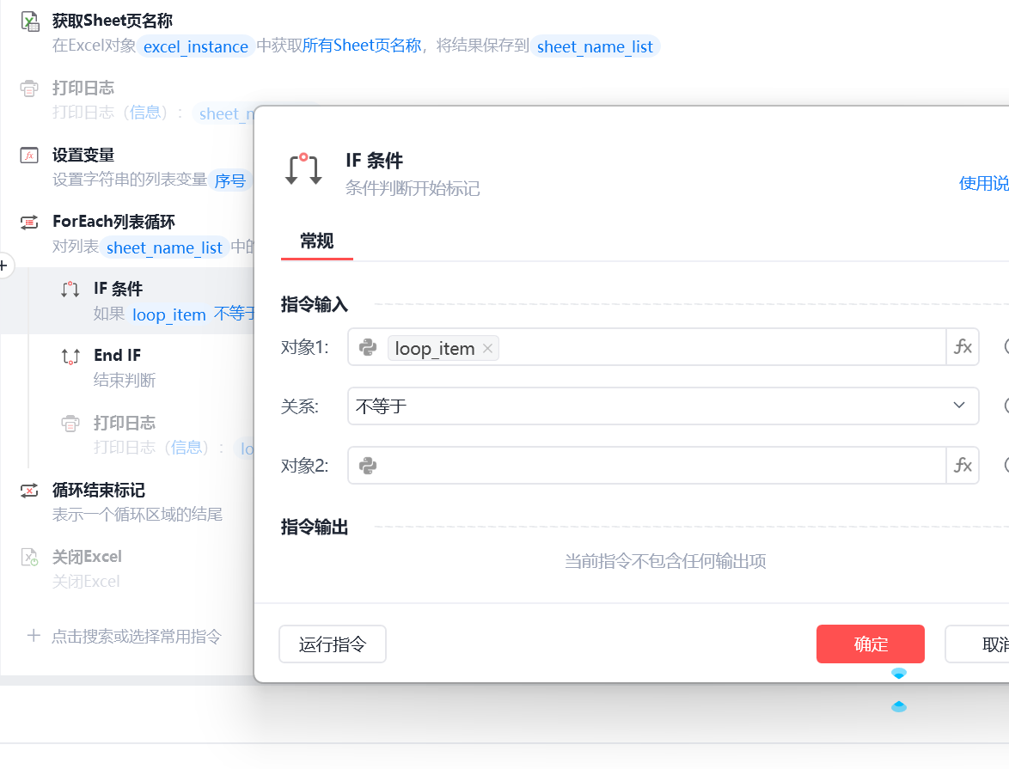Click the Python icon in 对象2 field
This screenshot has width=1009, height=769.
(x=368, y=466)
